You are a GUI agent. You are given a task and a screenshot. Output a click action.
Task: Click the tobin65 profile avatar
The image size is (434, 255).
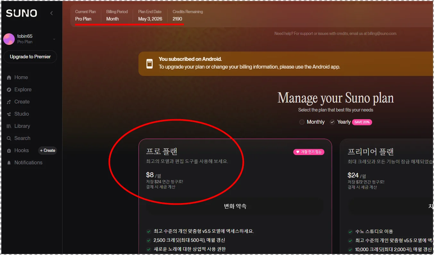pos(9,39)
